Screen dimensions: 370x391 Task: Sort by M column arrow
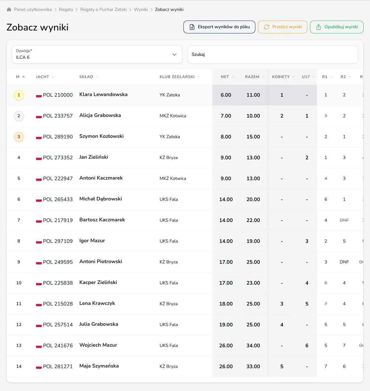pyautogui.click(x=23, y=77)
